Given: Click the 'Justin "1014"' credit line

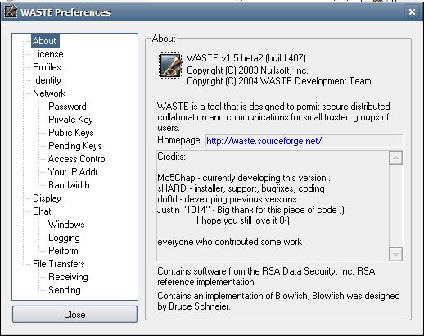Looking at the screenshot, I should (x=250, y=210).
